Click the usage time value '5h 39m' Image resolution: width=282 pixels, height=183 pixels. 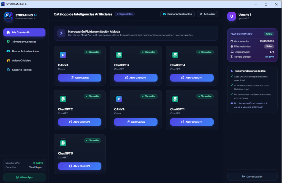tap(270, 57)
